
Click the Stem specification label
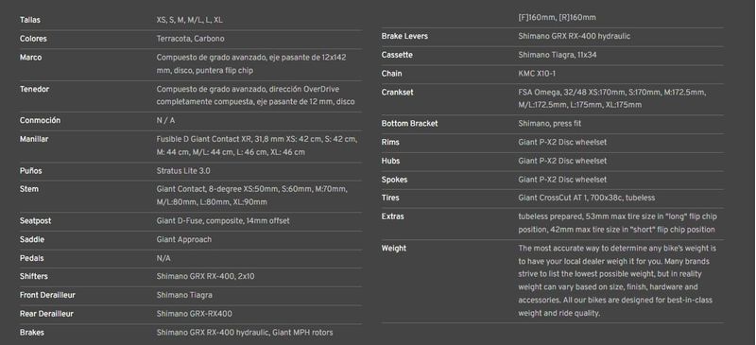coord(29,189)
